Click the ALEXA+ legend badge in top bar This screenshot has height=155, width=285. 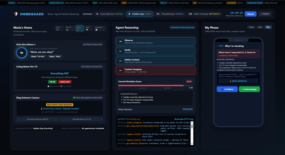pos(12,3)
